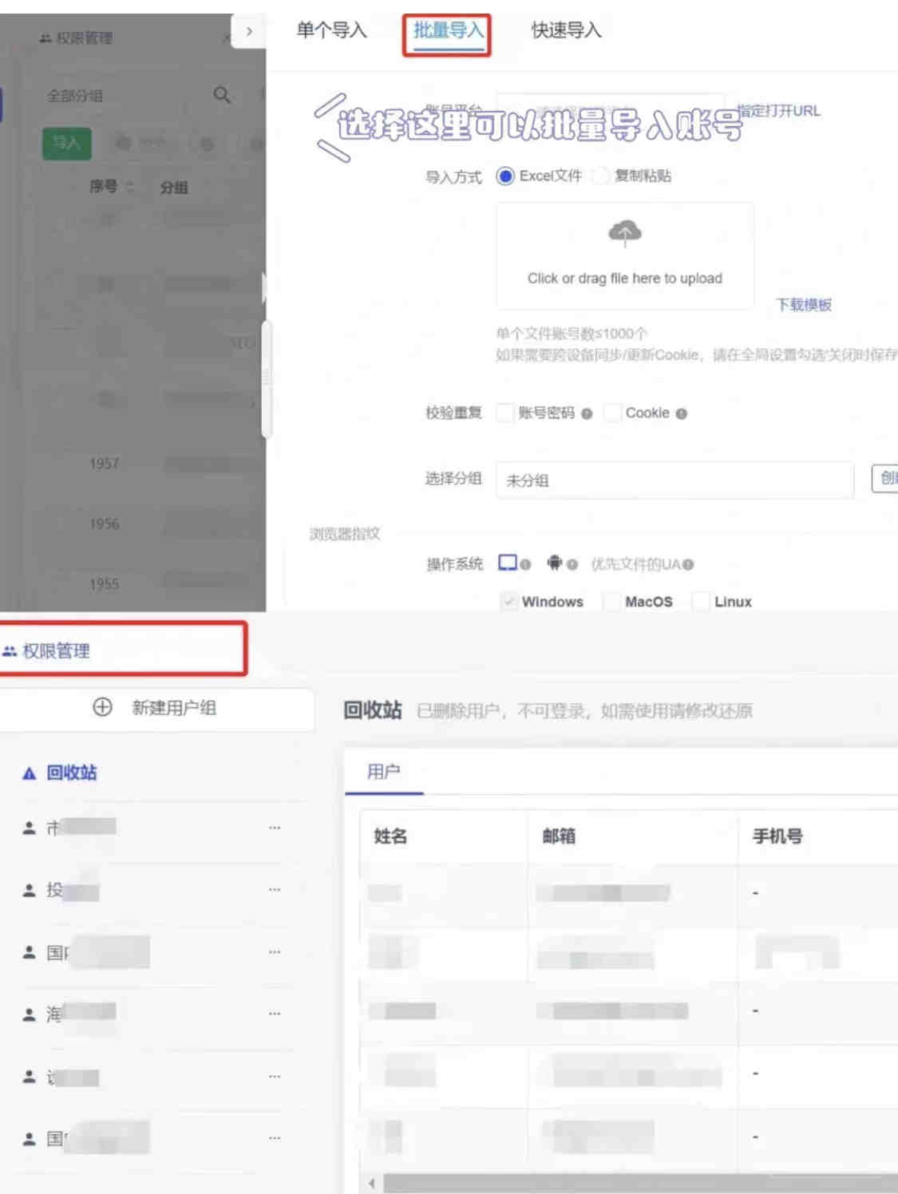
Task: Click the people icon beside lower 权限管理
Action: tap(10, 651)
